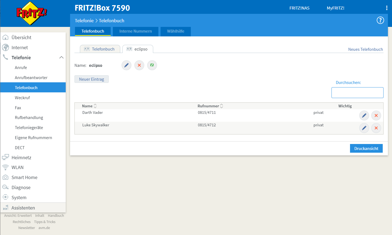Screen dimensions: 392x235
Task: Click the Smart Home icon
Action: [5, 177]
